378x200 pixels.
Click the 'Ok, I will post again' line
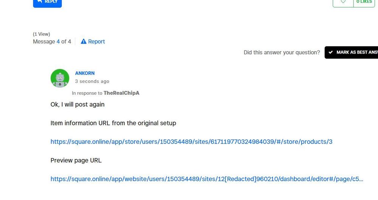[78, 104]
